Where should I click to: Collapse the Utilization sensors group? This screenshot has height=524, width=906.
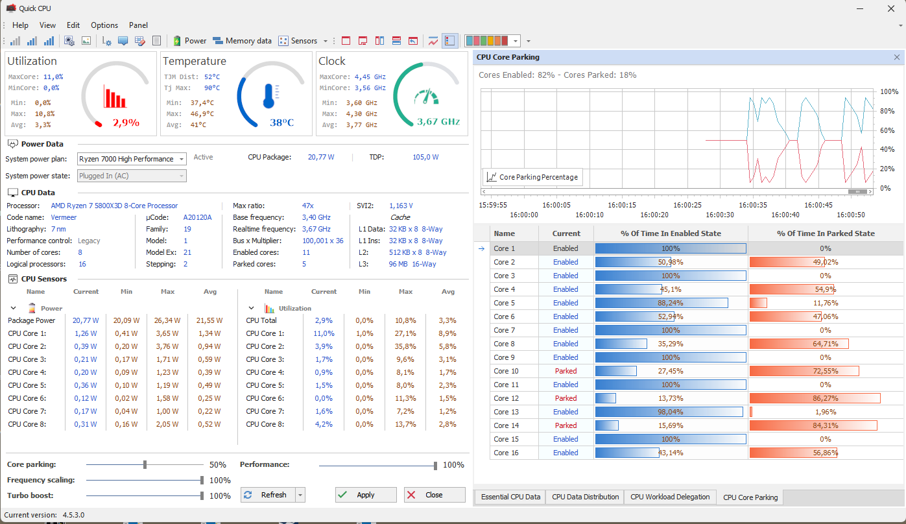click(x=252, y=309)
